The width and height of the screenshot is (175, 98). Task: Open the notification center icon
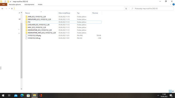tap(171, 96)
